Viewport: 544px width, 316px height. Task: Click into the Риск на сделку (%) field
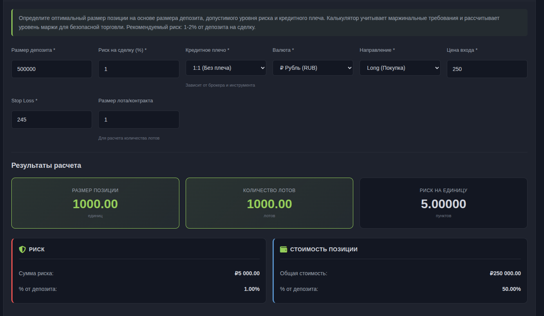coord(139,69)
